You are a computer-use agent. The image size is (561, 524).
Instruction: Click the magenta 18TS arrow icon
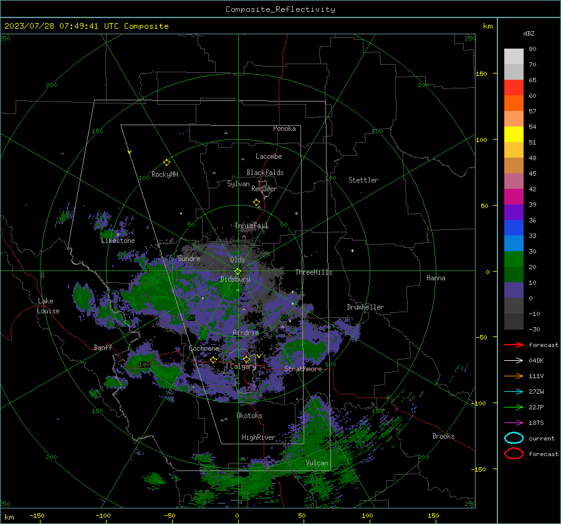(514, 423)
